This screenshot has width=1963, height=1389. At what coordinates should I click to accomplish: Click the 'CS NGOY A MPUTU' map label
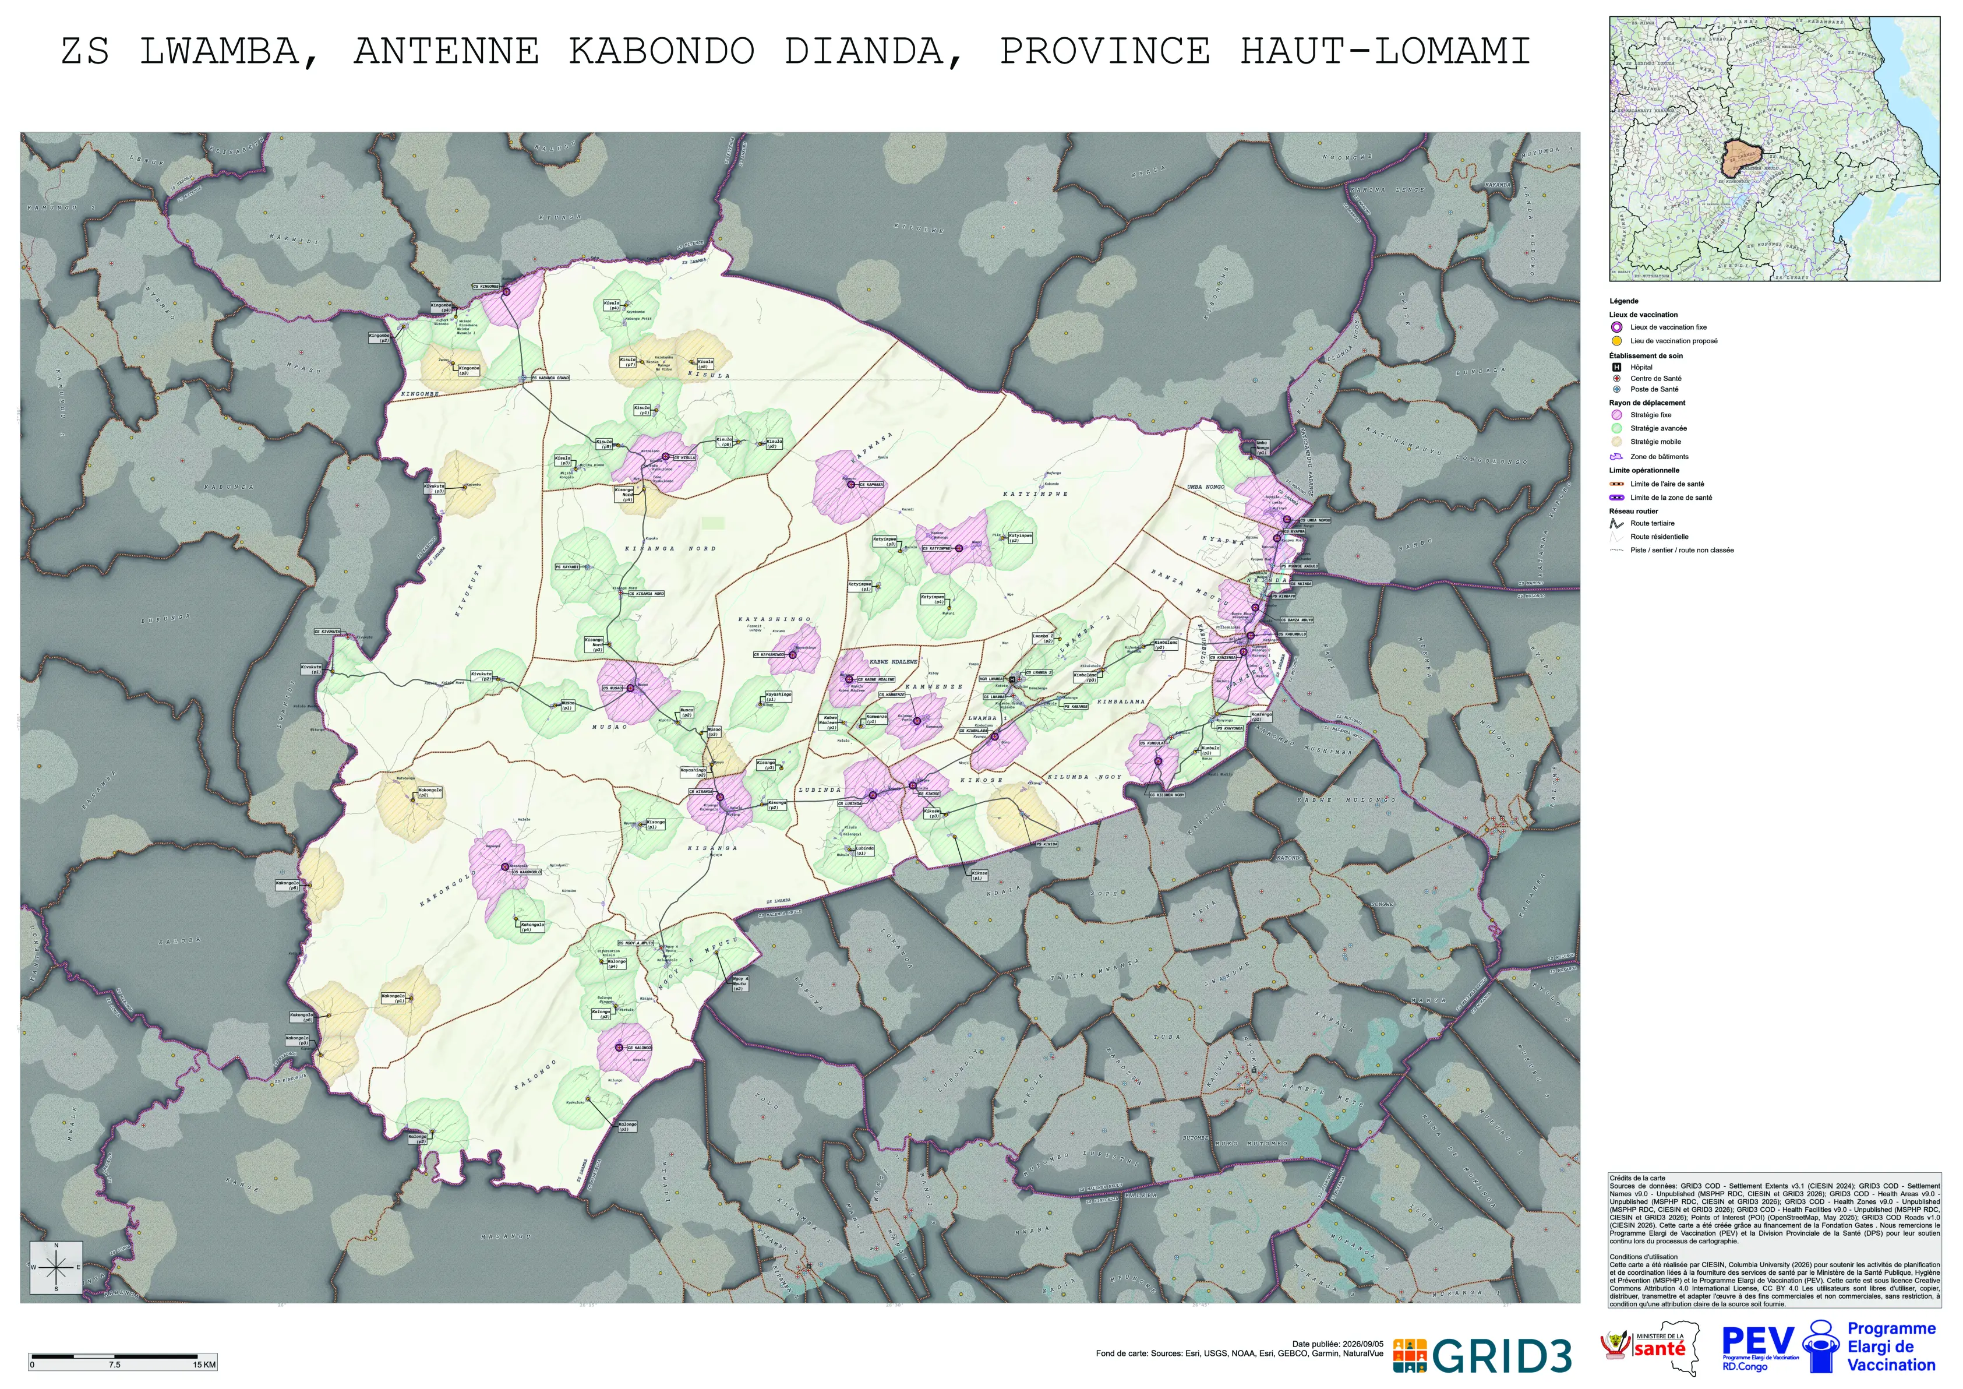click(636, 943)
